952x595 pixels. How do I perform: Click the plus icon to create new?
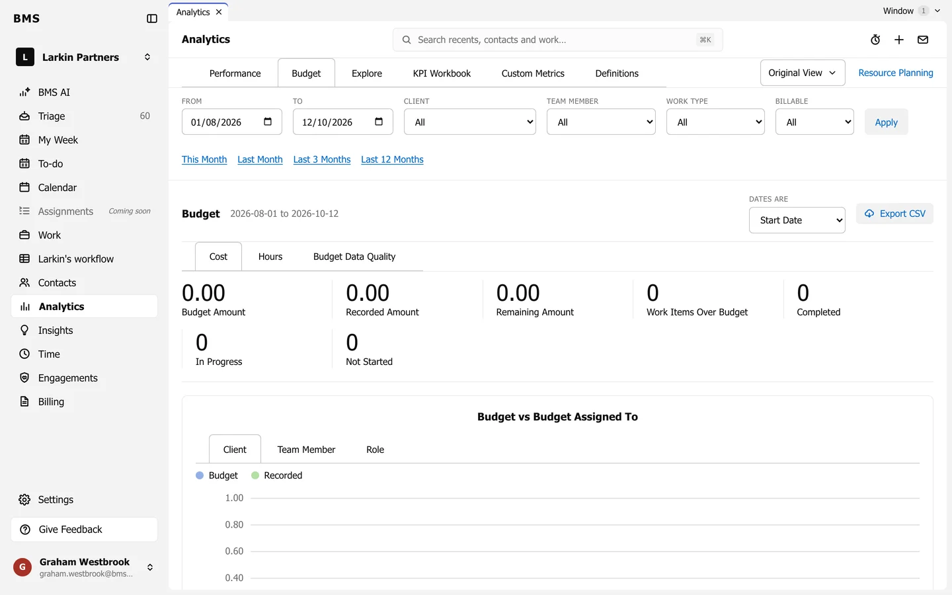click(x=899, y=40)
